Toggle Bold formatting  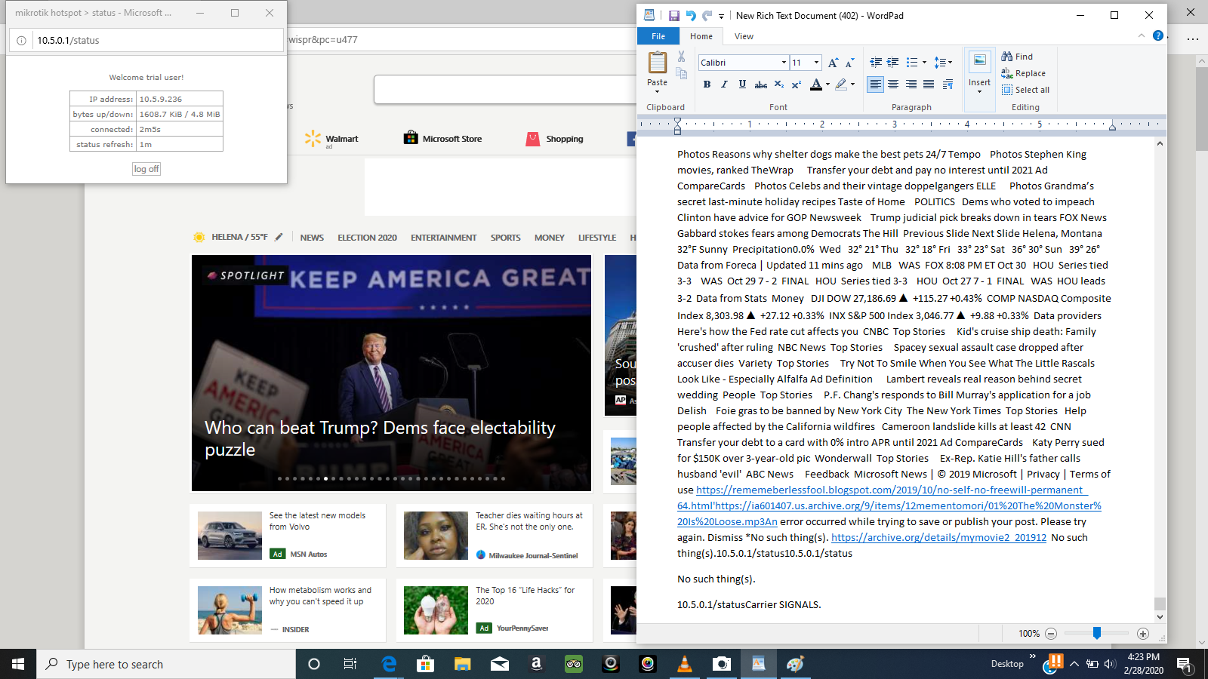[707, 84]
